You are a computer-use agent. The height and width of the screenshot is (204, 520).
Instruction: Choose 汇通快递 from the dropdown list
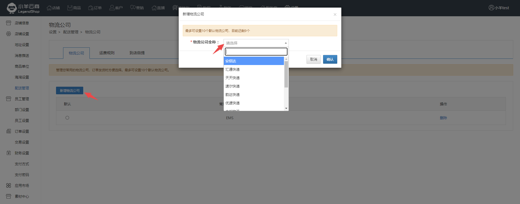233,70
